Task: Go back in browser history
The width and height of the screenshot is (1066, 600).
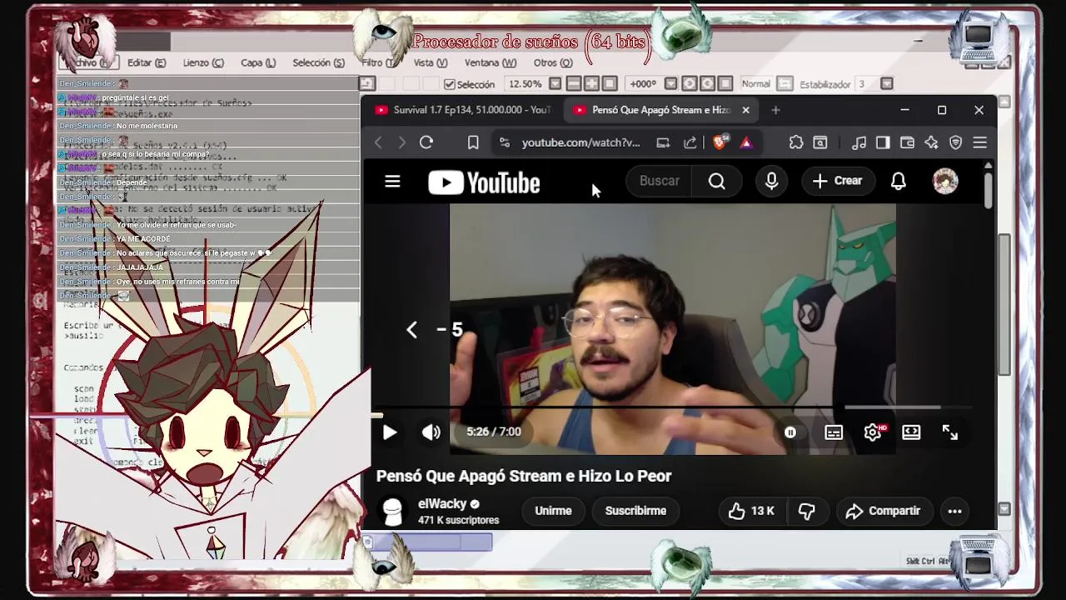Action: click(378, 142)
